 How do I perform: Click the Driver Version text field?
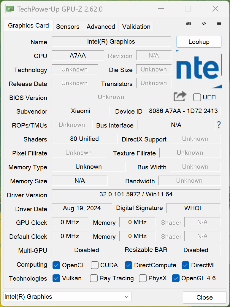coord(136,194)
